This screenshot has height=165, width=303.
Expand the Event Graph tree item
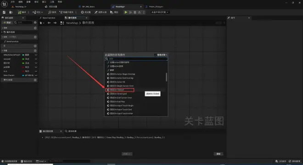pos(2,32)
